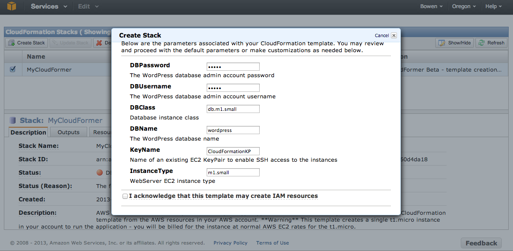Click the Refresh button
The width and height of the screenshot is (513, 251).
[x=491, y=43]
